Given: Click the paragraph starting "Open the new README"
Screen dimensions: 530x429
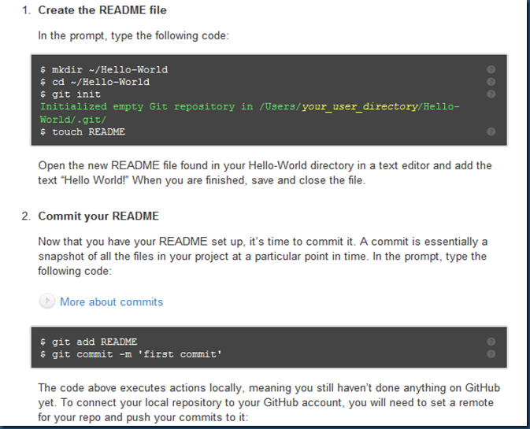Looking at the screenshot, I should coord(265,172).
